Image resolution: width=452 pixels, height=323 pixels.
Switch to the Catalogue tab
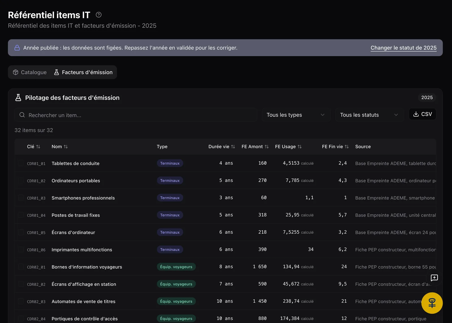click(30, 72)
